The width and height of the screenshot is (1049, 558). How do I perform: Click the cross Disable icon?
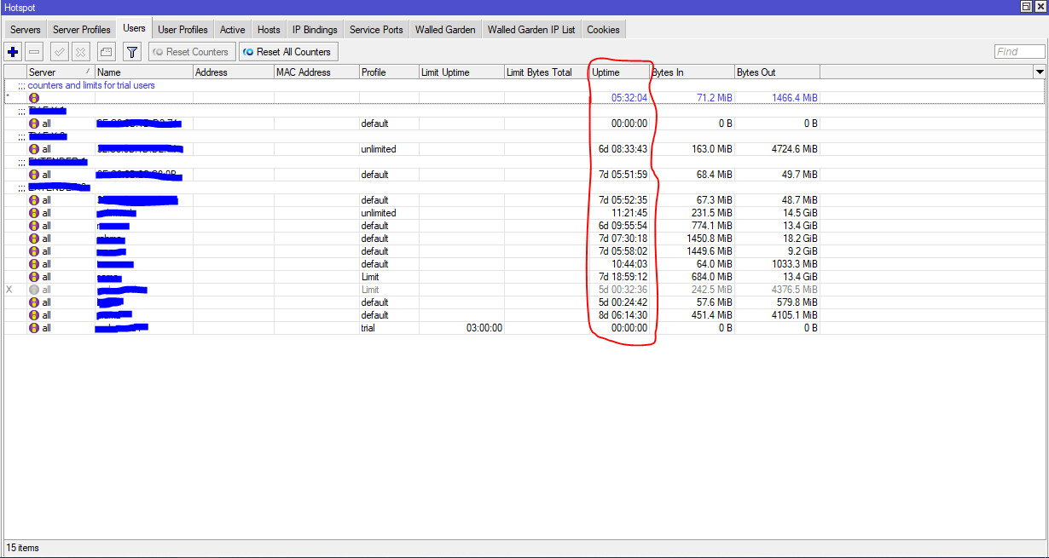[81, 52]
